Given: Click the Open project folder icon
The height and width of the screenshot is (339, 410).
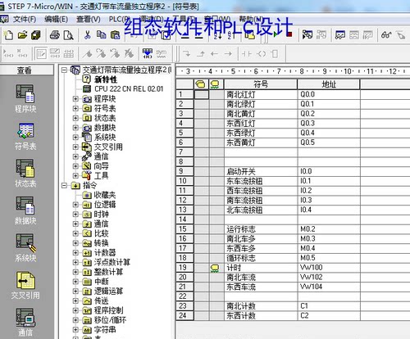Looking at the screenshot, I should click(x=22, y=35).
